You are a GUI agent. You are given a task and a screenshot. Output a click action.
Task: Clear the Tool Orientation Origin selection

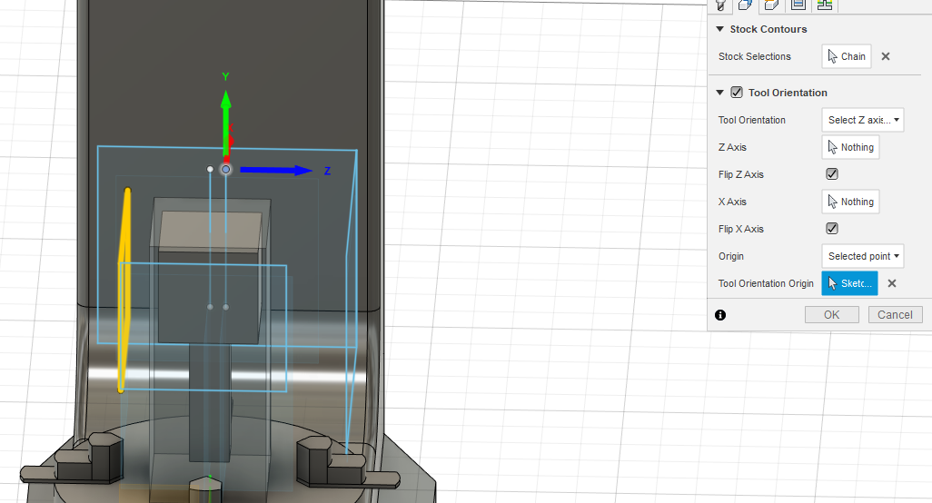tap(892, 283)
